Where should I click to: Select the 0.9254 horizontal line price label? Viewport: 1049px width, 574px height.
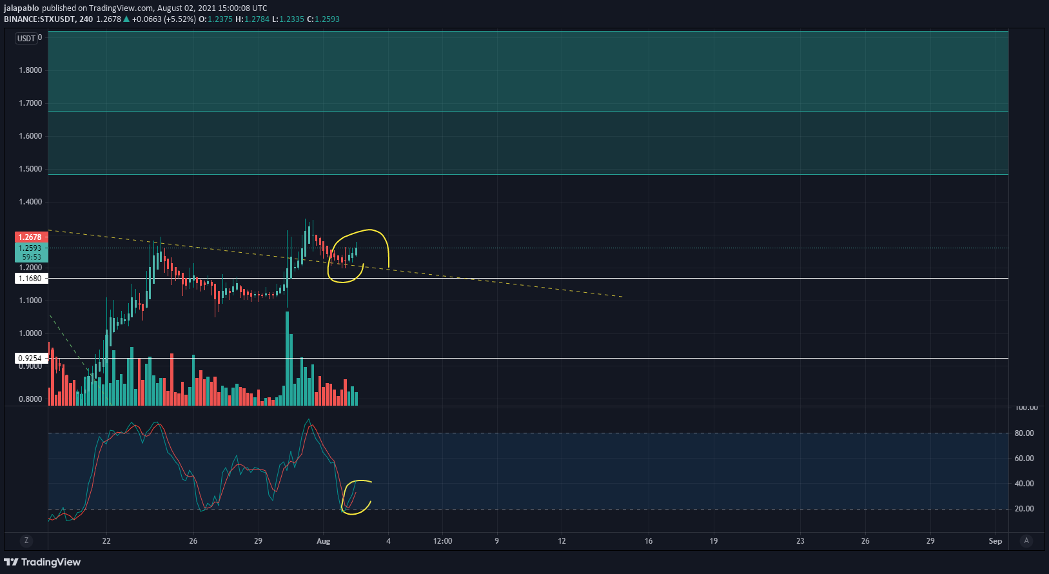click(x=30, y=359)
